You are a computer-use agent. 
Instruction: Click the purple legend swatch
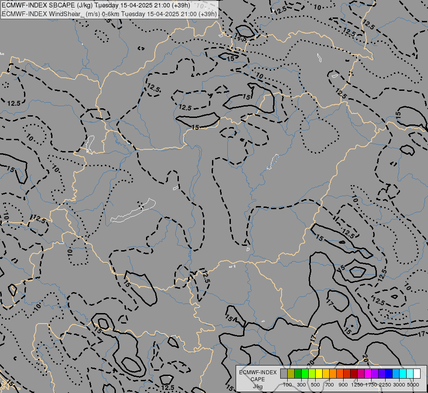click(375, 374)
